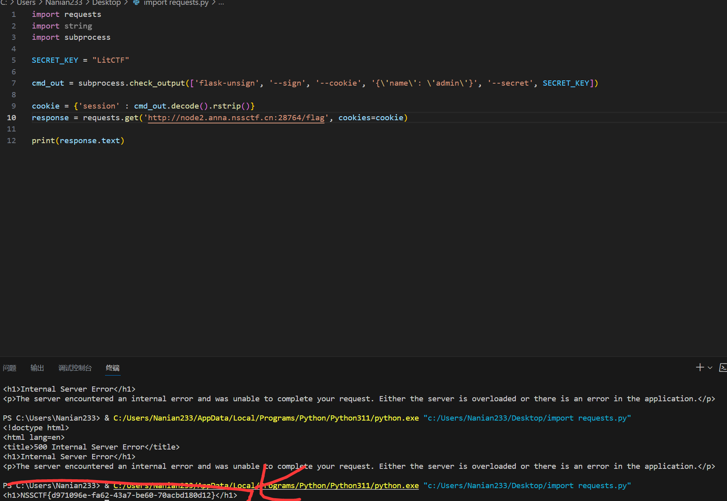The image size is (727, 501).
Task: Click the '<title>500 Internal Server Error</title>' terminal line
Action: point(91,447)
